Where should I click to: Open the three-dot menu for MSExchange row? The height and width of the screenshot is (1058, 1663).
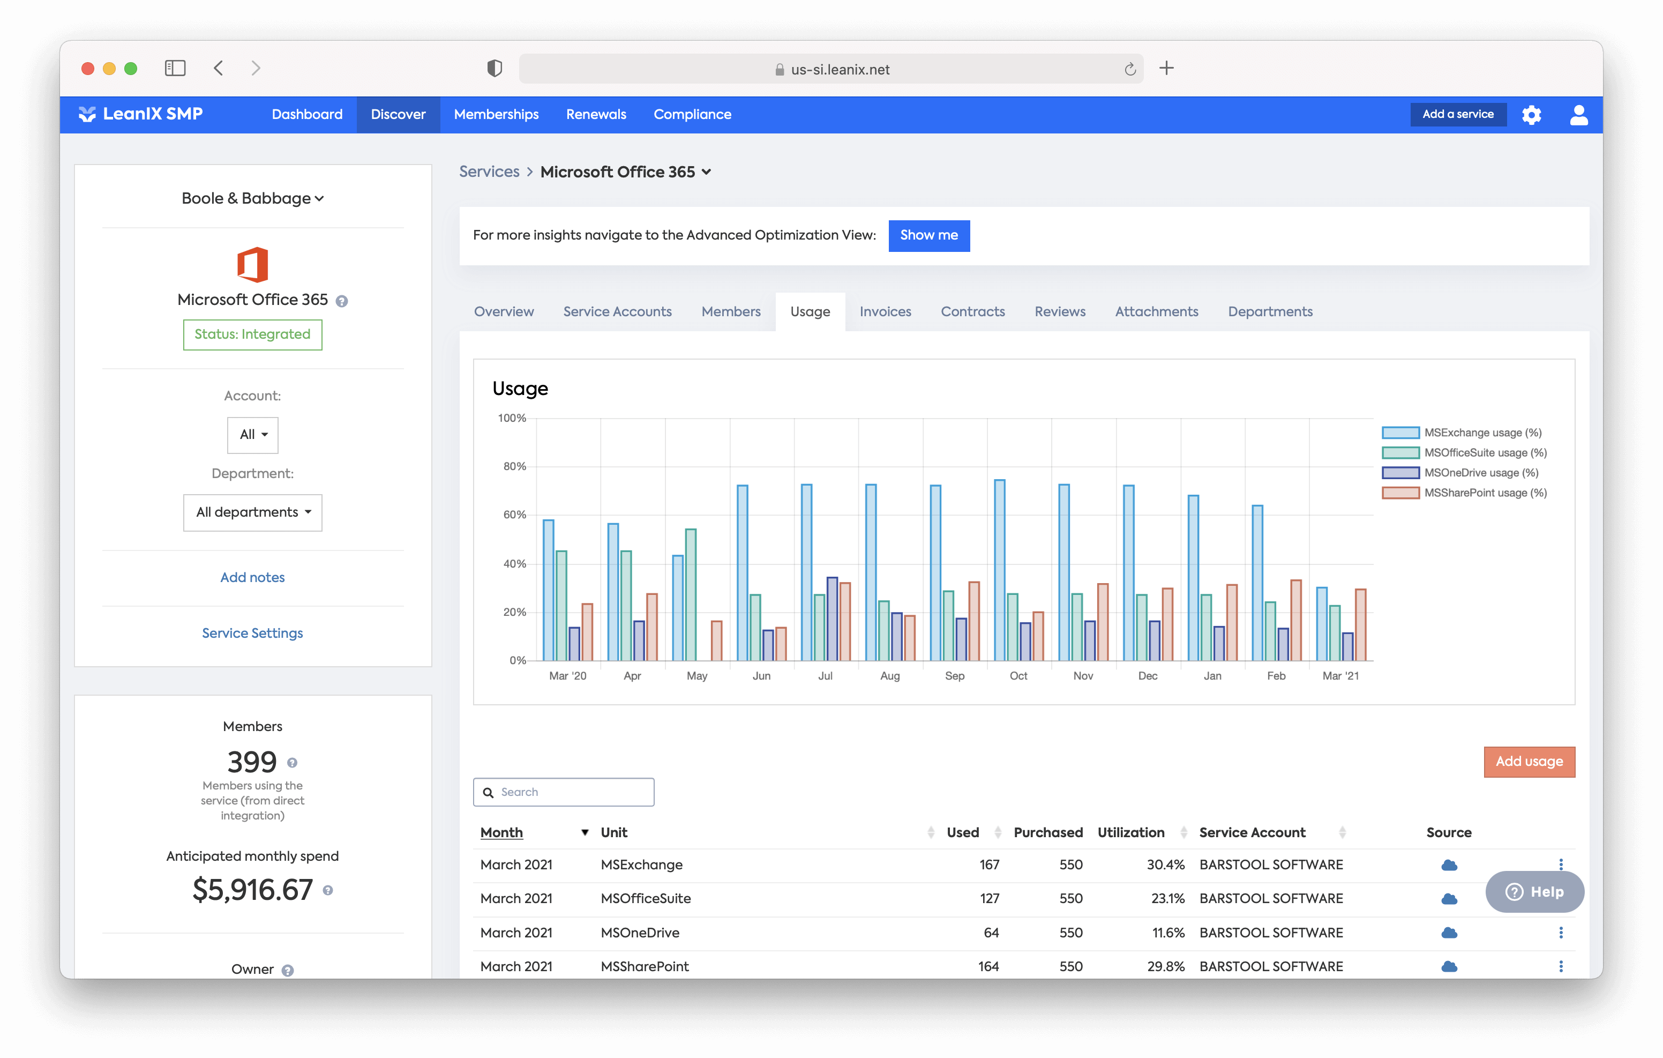(x=1561, y=865)
